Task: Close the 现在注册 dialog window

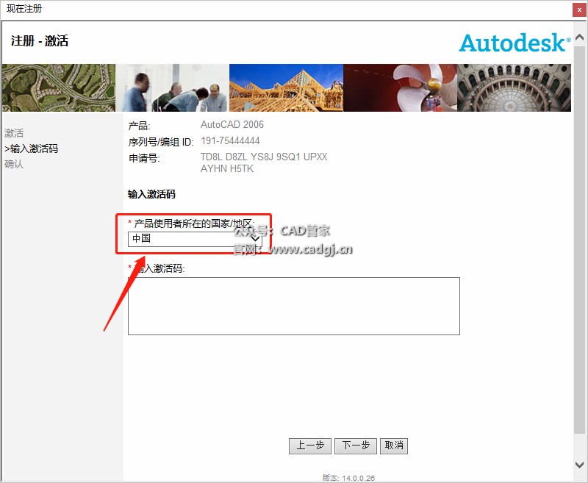Action: [579, 10]
